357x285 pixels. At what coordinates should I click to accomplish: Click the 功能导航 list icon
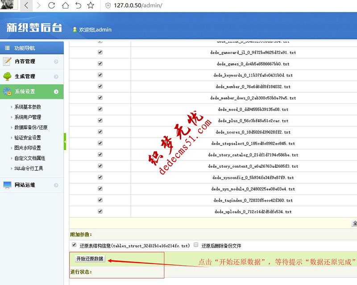point(6,48)
